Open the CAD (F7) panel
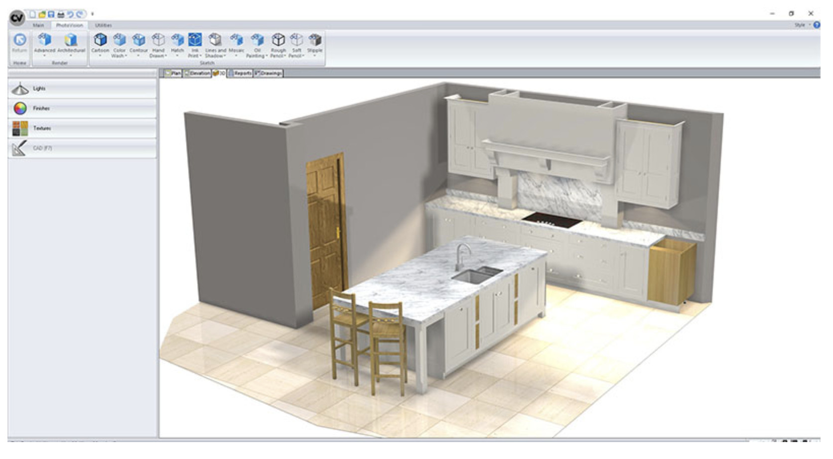833x459 pixels. pyautogui.click(x=82, y=148)
